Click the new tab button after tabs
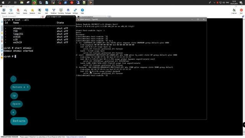This screenshot has width=245, height=138. click(109, 16)
